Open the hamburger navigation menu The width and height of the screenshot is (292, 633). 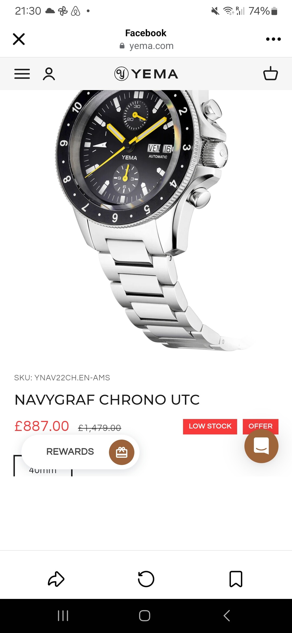click(x=22, y=74)
